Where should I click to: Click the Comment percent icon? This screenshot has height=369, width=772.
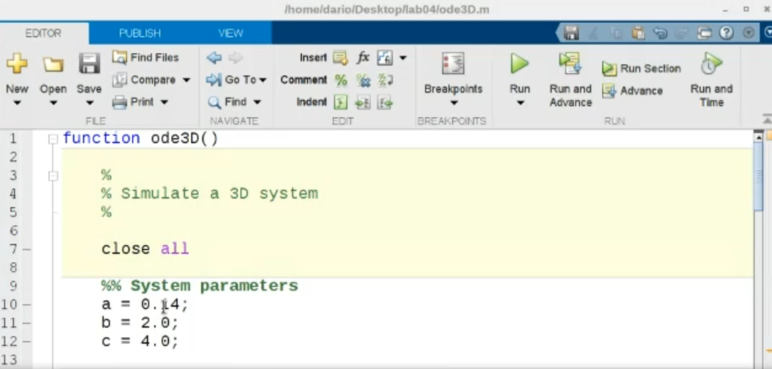point(340,80)
